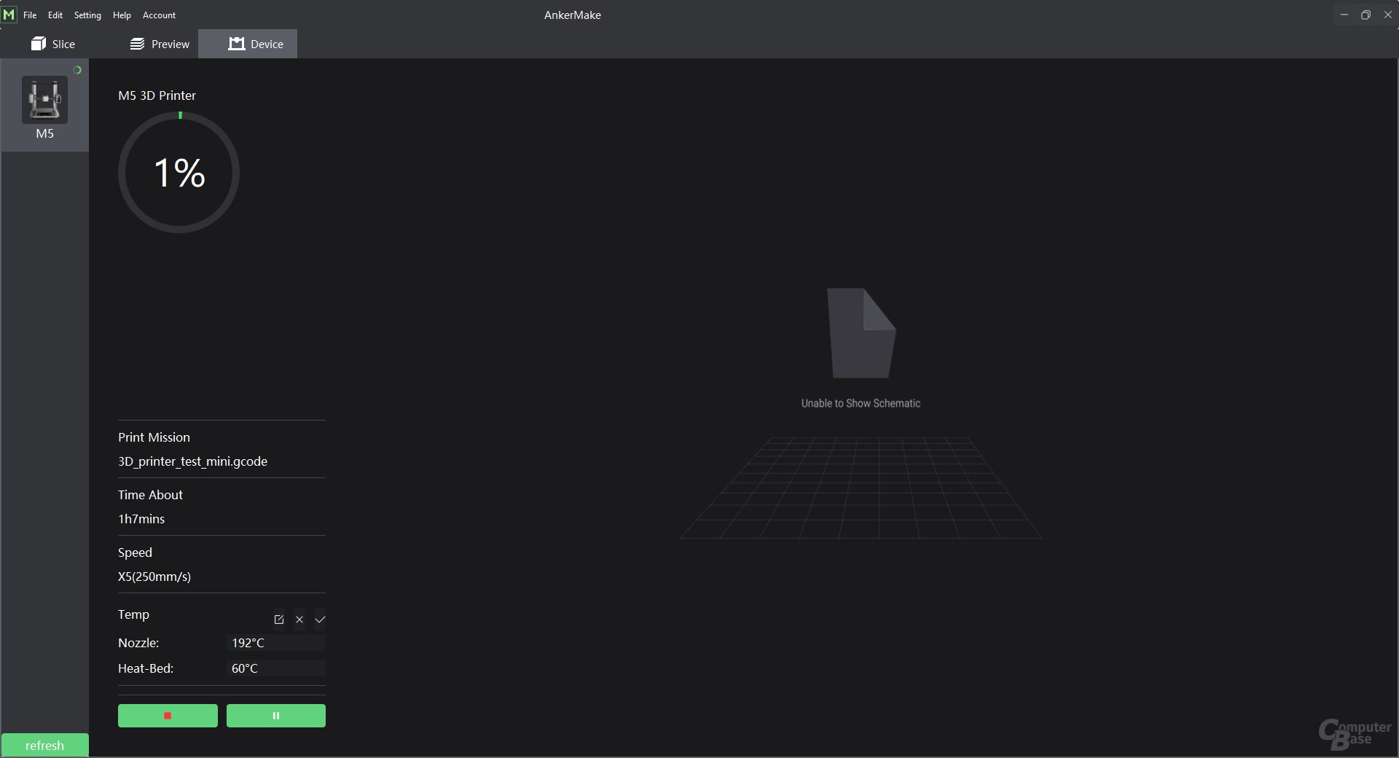Screen dimensions: 1399x758
Task: Click the Nozzle temperature field
Action: [x=275, y=643]
